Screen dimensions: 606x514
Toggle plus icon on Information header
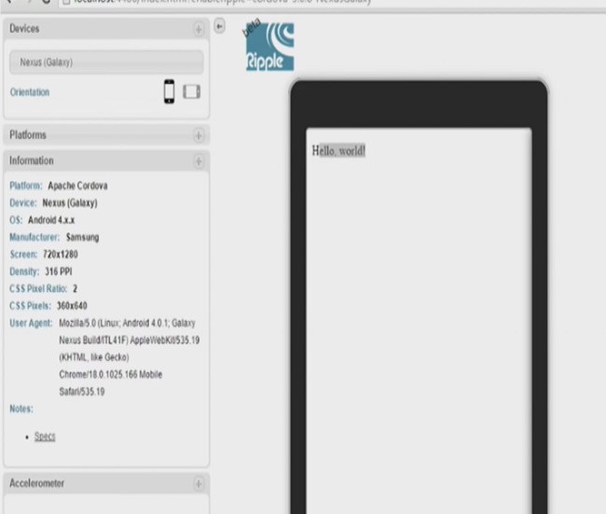pyautogui.click(x=199, y=161)
